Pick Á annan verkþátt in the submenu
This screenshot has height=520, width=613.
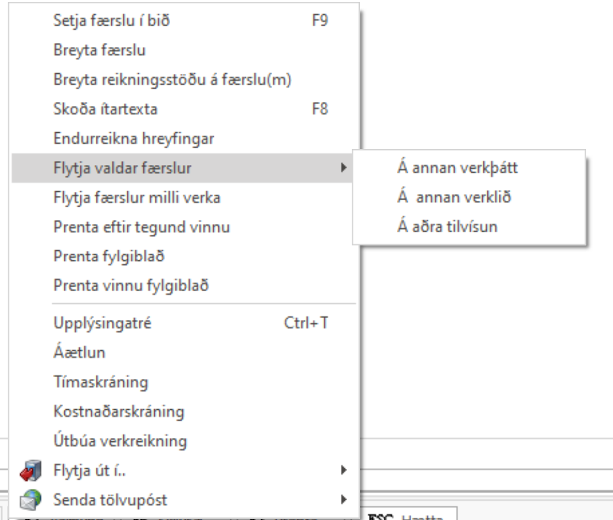tap(458, 168)
